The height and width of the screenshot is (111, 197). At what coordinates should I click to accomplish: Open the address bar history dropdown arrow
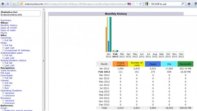137,4
